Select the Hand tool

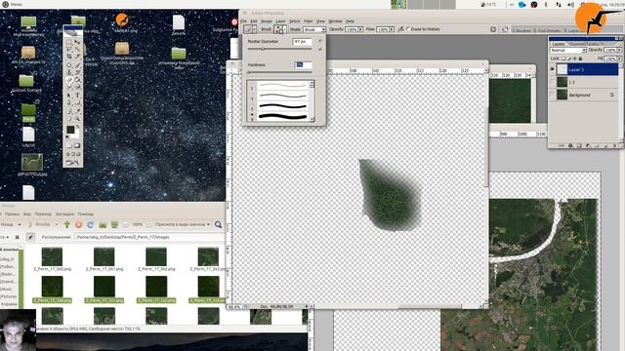coord(69,119)
